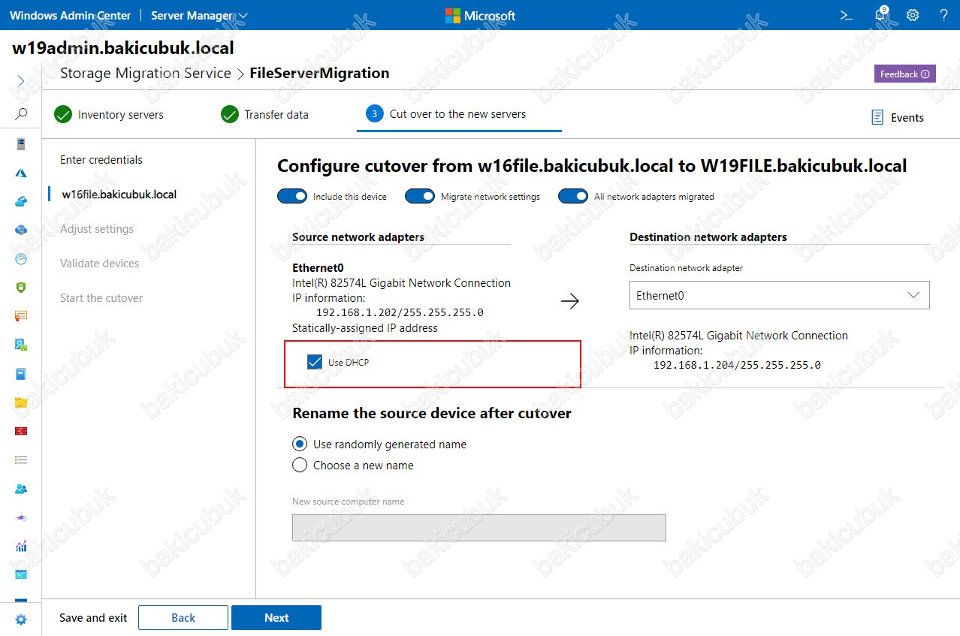Open the sidebar Azure triangle icon
Screen dimensions: 960x636
coord(21,173)
